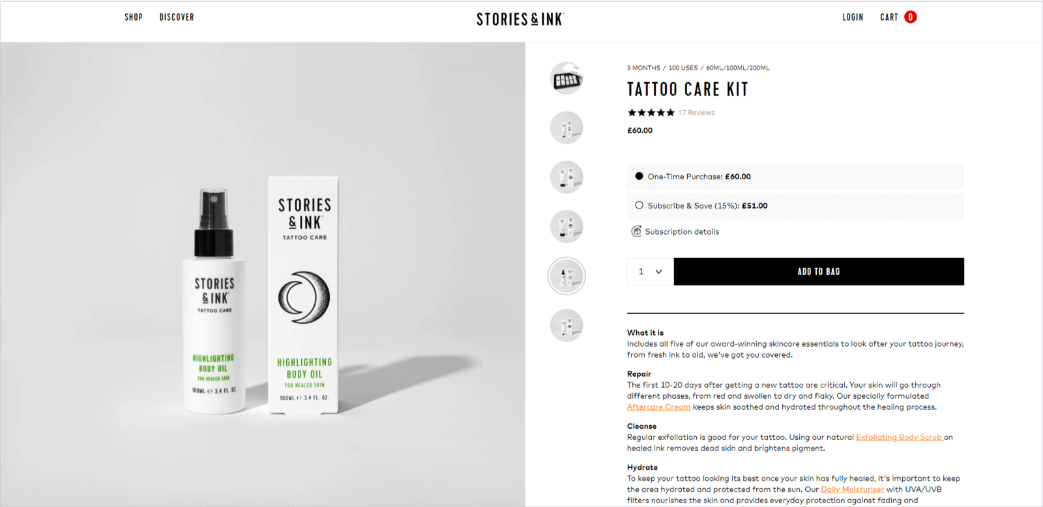Read the 17 Reviews link

[696, 113]
